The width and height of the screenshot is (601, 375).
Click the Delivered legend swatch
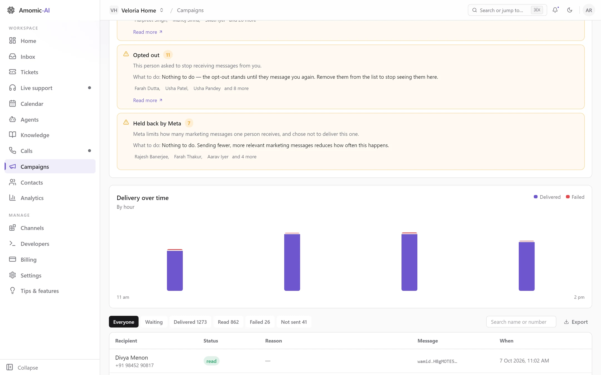tap(535, 197)
